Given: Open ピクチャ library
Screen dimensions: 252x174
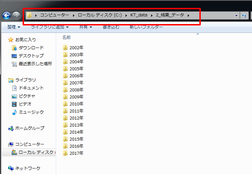Looking at the screenshot, I should pyautogui.click(x=27, y=96).
